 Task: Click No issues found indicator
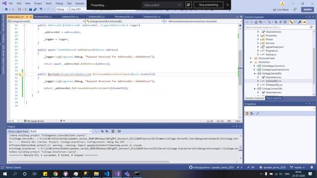[x=34, y=121]
